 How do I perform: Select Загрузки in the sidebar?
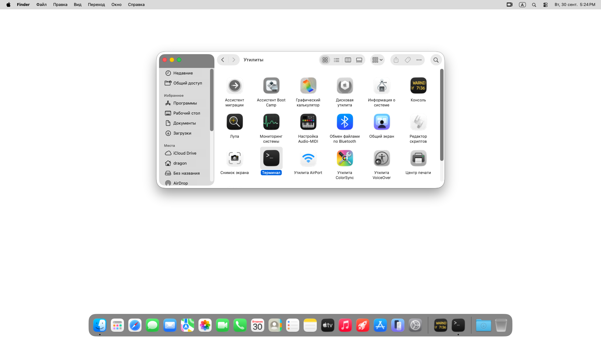point(182,133)
